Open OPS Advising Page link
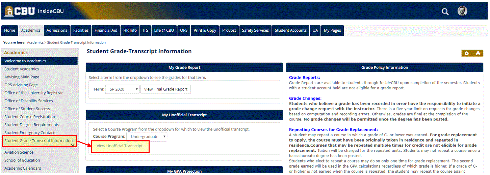 click(x=21, y=85)
